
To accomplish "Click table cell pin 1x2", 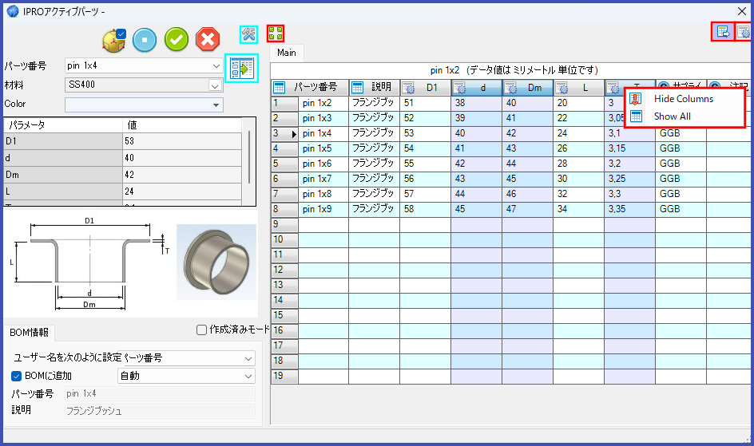I will click(x=323, y=103).
